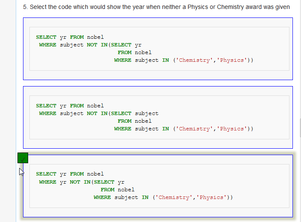Click 'Chemistry' string in the second code block
Viewport: 301px width, 222px height.
[194, 129]
